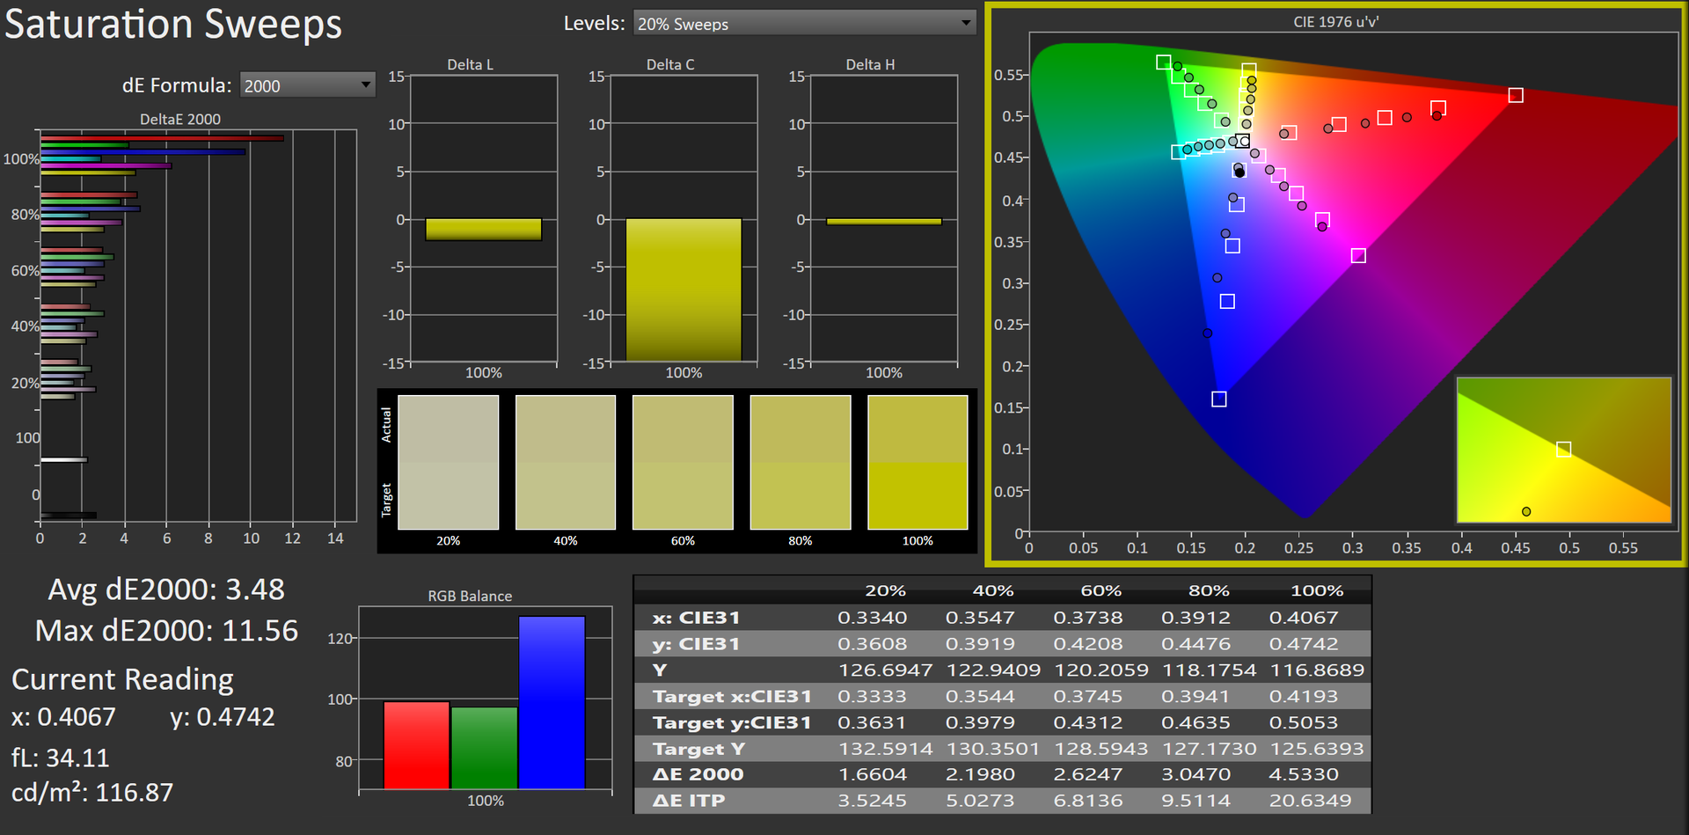
Task: Click the zoomed yellow inset in CIE chart
Action: pyautogui.click(x=1564, y=450)
